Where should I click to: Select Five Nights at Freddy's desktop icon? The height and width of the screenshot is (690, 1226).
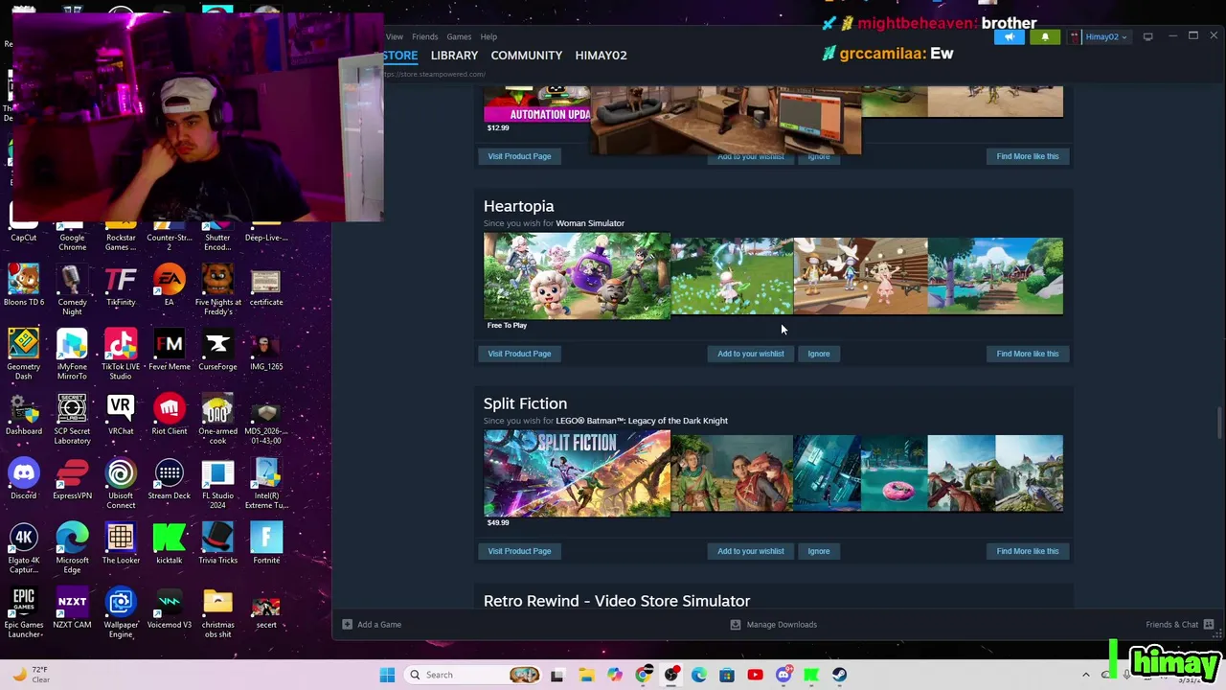(217, 290)
